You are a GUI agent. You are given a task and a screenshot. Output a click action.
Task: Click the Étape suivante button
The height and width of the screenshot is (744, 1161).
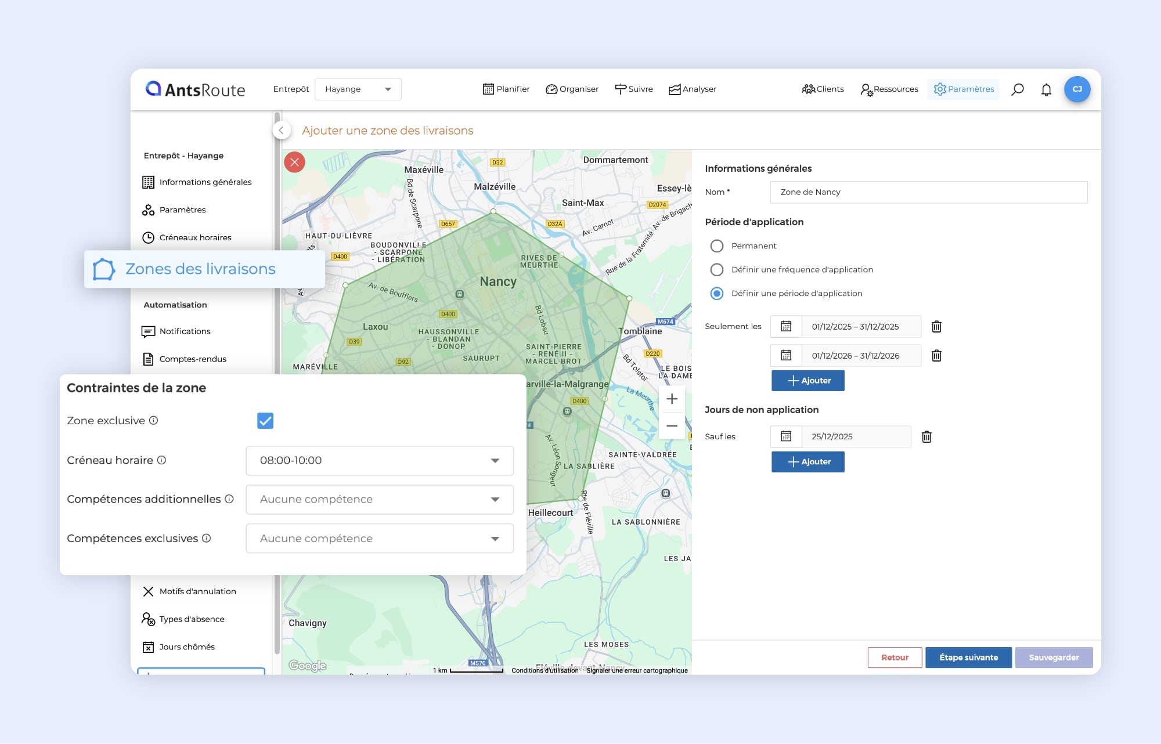pyautogui.click(x=968, y=658)
